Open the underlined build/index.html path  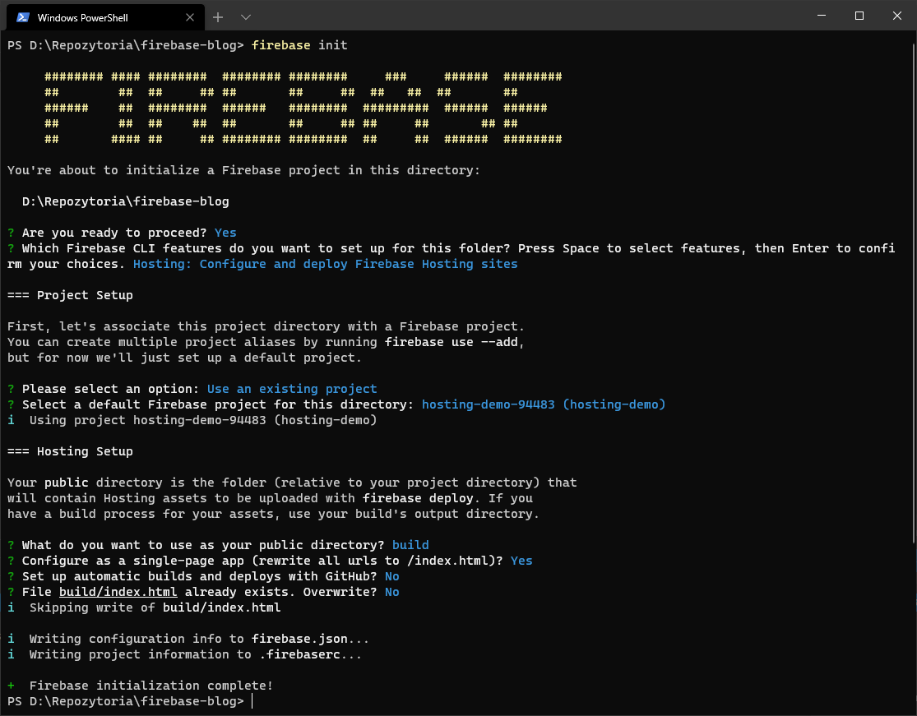(118, 592)
